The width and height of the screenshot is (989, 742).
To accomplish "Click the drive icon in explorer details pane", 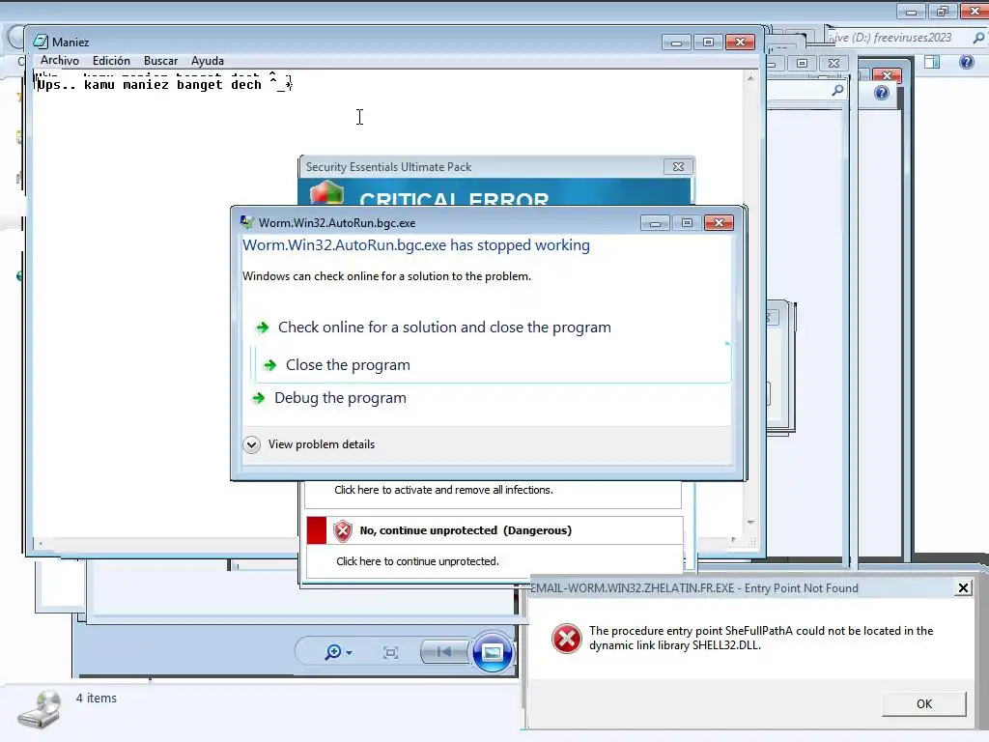I will coord(40,710).
